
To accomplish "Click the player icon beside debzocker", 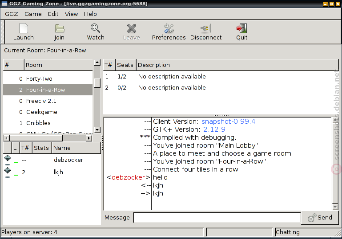I will tap(8, 160).
